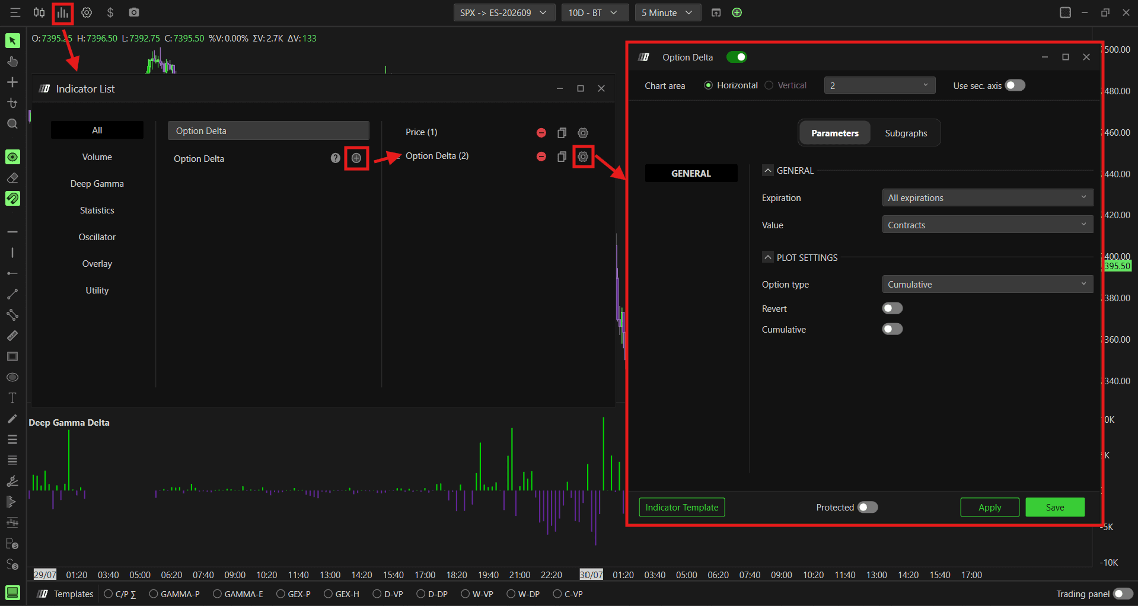The image size is (1138, 606).
Task: Open the chart area number dropdown
Action: (x=879, y=85)
